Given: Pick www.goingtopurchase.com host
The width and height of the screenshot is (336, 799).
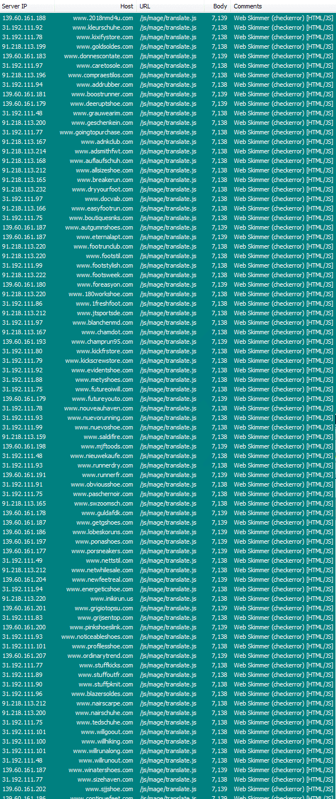Looking at the screenshot, I should (96, 132).
